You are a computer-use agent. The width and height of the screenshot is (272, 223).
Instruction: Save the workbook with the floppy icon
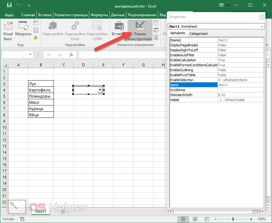[9, 5]
